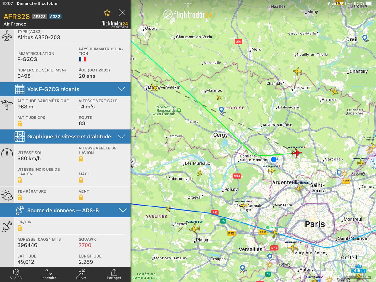This screenshot has height=282, width=376.
Task: Select the yellow aircraft near Chantilly
Action: point(297,71)
